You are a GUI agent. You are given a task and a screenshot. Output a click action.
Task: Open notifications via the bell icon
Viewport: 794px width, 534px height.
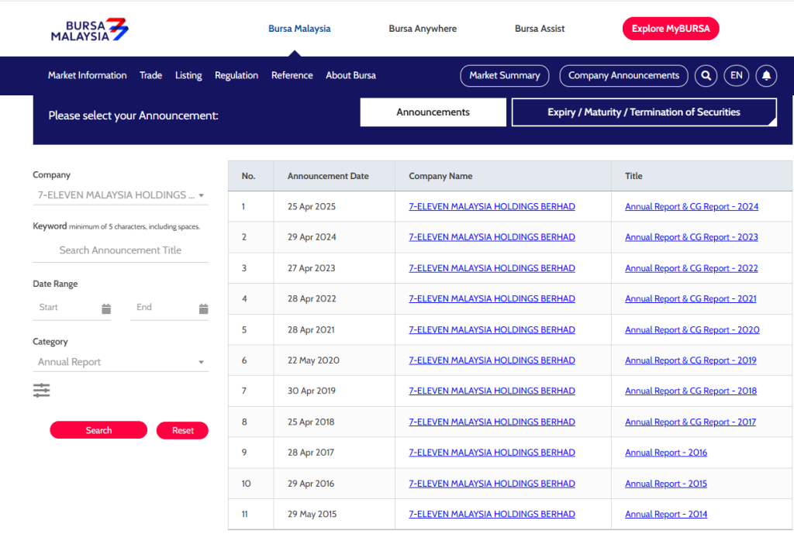766,75
